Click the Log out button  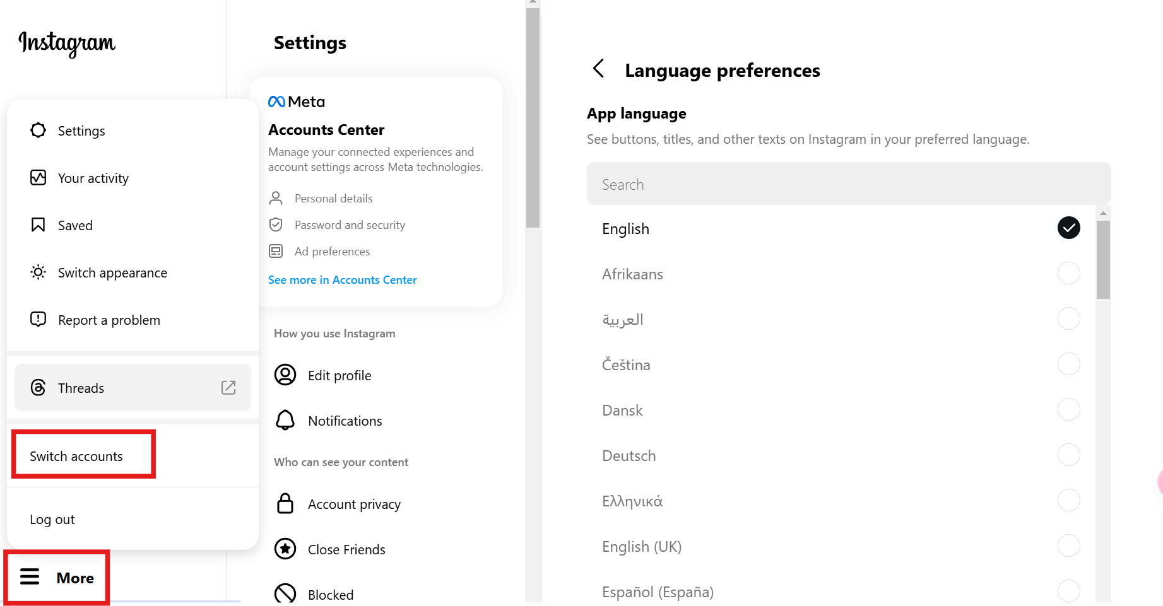(52, 520)
